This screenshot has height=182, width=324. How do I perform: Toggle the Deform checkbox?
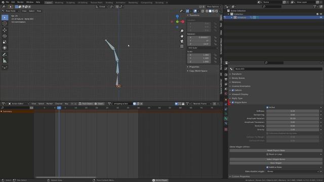[x=233, y=90]
